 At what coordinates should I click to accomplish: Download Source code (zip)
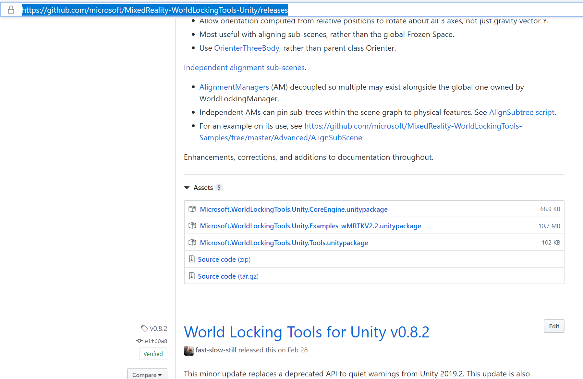click(x=224, y=259)
